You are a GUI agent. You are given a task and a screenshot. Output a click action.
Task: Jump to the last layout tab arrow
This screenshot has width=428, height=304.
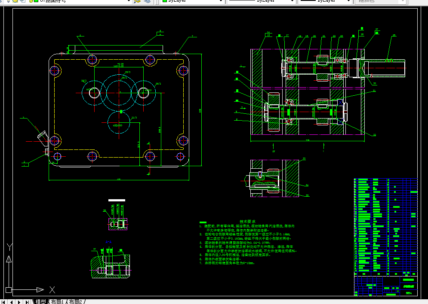(x=27, y=302)
